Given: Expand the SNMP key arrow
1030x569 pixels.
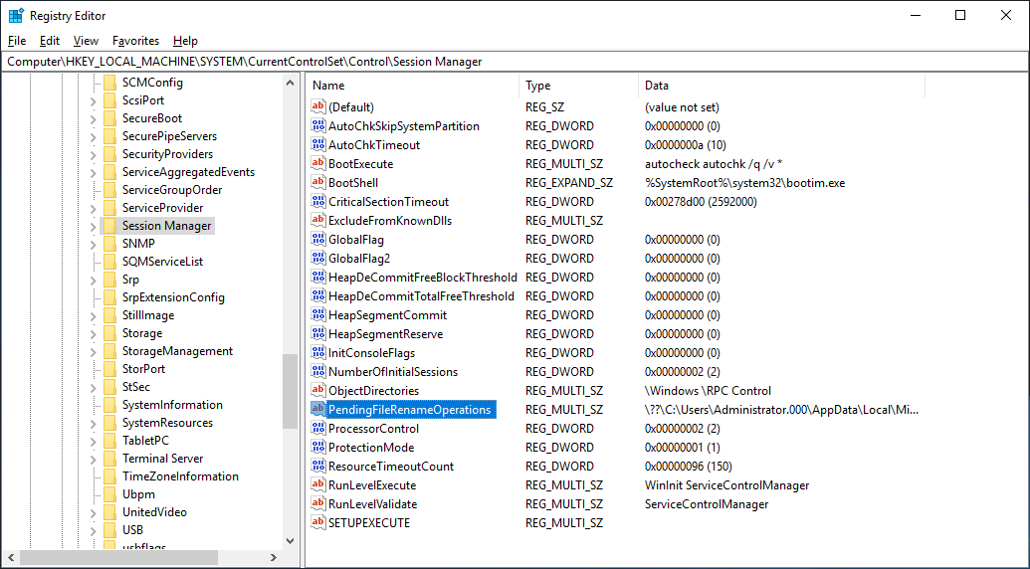Looking at the screenshot, I should [94, 244].
